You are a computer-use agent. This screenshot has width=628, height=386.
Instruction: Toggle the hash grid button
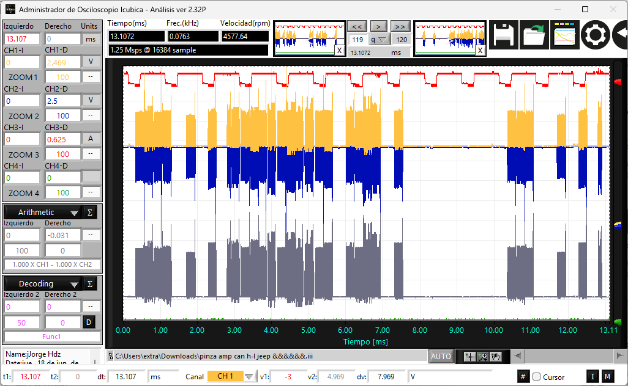[523, 376]
